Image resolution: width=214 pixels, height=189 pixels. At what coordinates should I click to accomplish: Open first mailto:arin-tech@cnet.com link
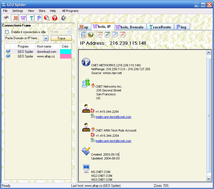click(x=113, y=117)
